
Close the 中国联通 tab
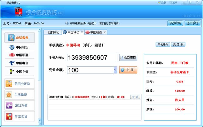[105, 32]
